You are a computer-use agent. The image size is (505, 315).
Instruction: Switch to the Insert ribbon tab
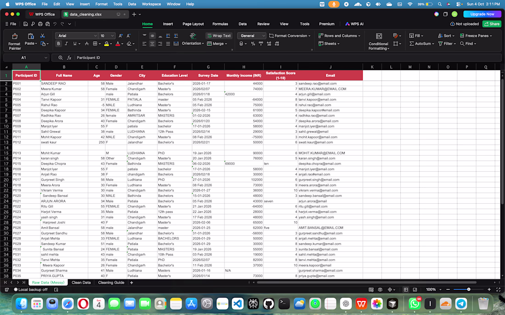(168, 24)
